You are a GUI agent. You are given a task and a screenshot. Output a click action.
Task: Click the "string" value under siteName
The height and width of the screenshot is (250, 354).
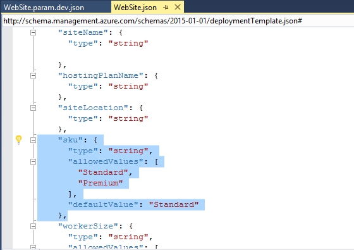[x=128, y=43]
